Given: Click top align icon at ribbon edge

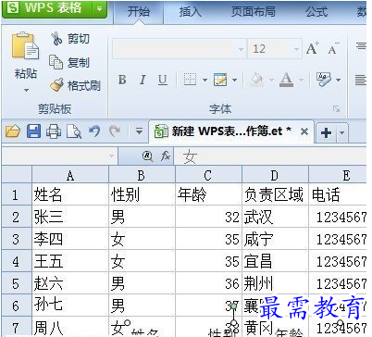Looking at the screenshot, I should (361, 46).
